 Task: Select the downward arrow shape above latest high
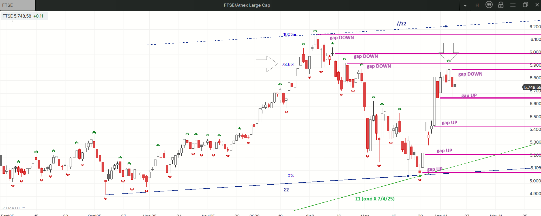pyautogui.click(x=448, y=52)
